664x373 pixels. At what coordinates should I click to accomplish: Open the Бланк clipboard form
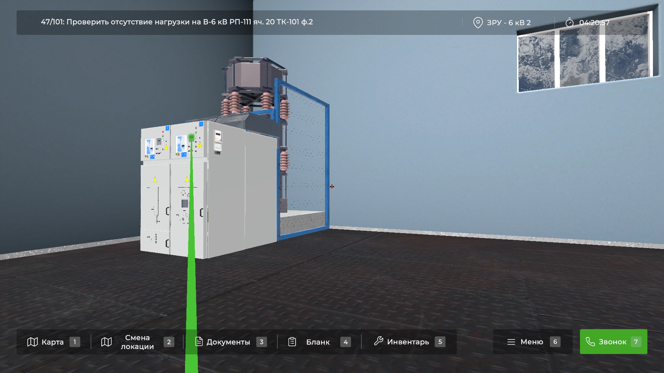click(292, 342)
